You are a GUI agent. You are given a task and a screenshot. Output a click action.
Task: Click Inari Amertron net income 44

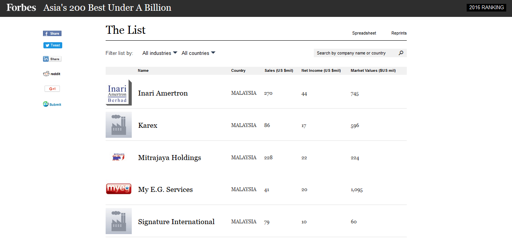tap(304, 94)
